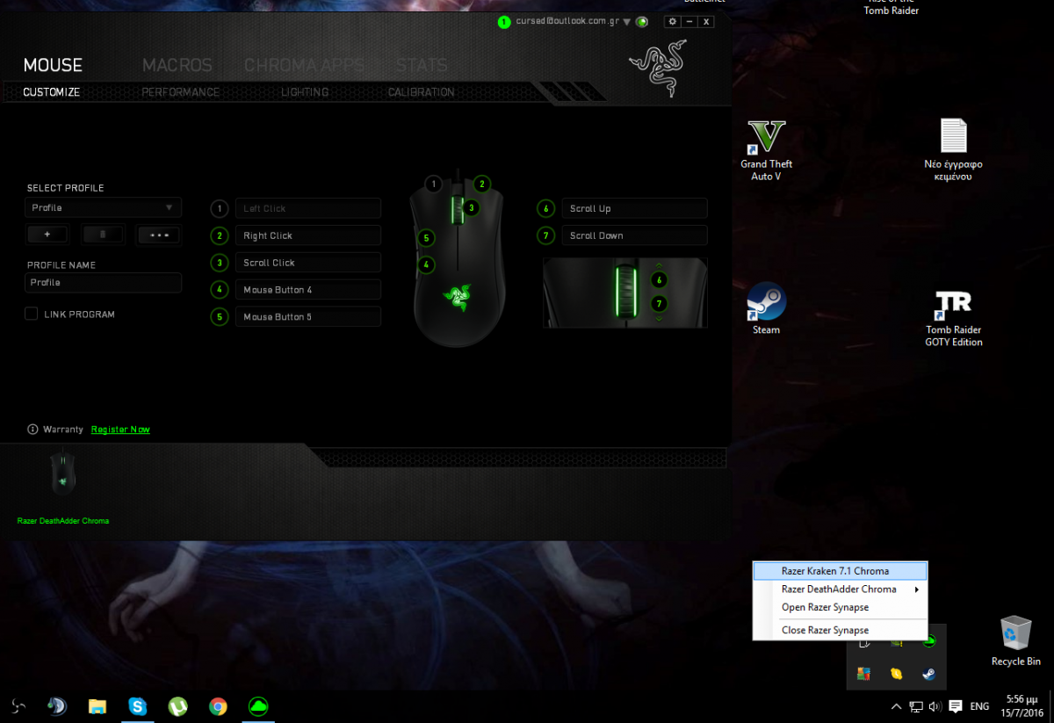Open the Calibration subtab
The height and width of the screenshot is (723, 1054).
coord(422,92)
